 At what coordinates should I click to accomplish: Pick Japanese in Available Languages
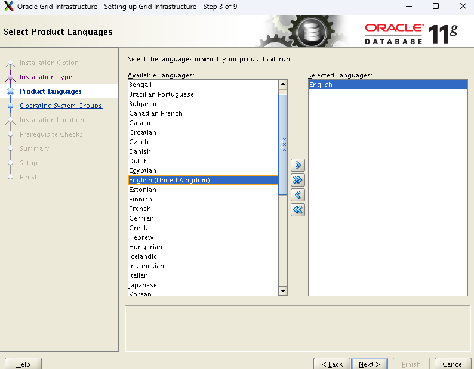203,285
